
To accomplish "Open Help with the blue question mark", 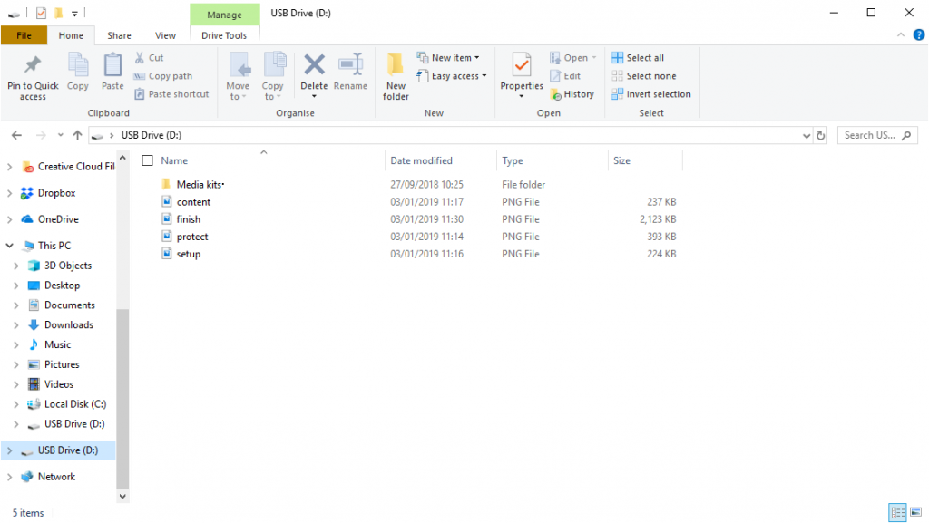I will (x=918, y=35).
